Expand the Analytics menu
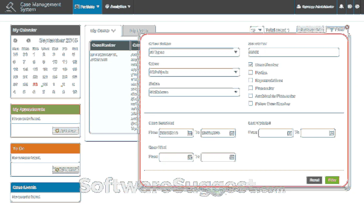The image size is (364, 223). pos(118,7)
